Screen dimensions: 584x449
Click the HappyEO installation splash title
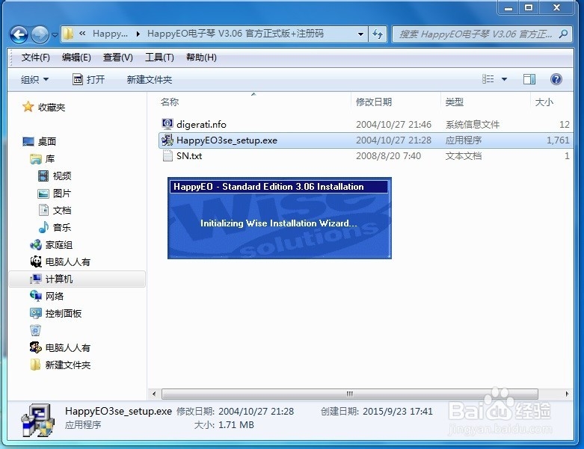point(268,186)
